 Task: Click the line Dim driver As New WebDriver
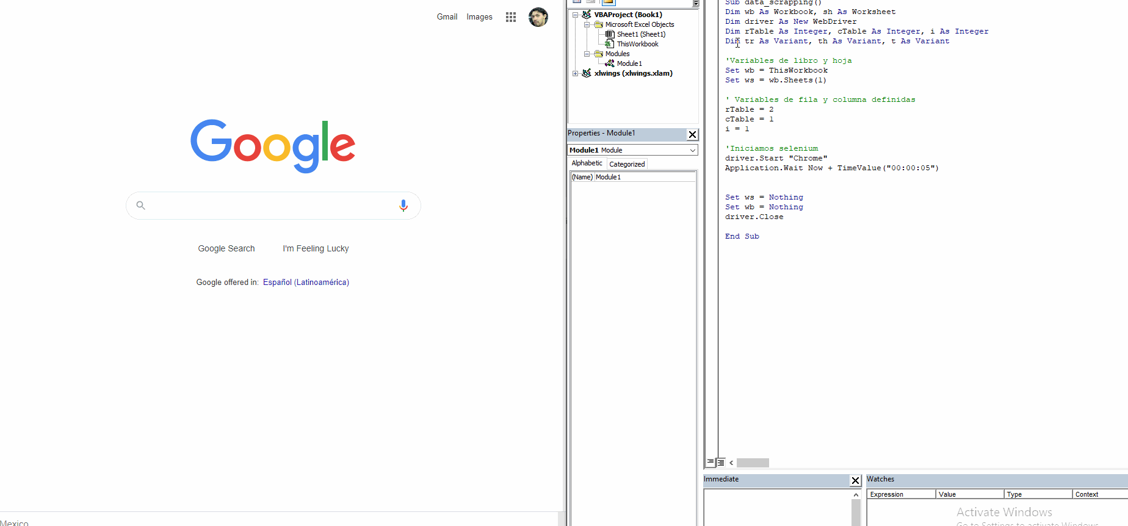click(790, 21)
